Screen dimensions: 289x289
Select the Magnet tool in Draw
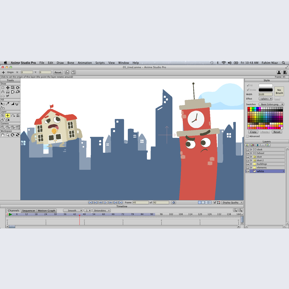tap(8, 92)
